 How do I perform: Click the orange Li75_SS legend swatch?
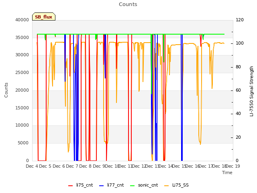point(166,186)
